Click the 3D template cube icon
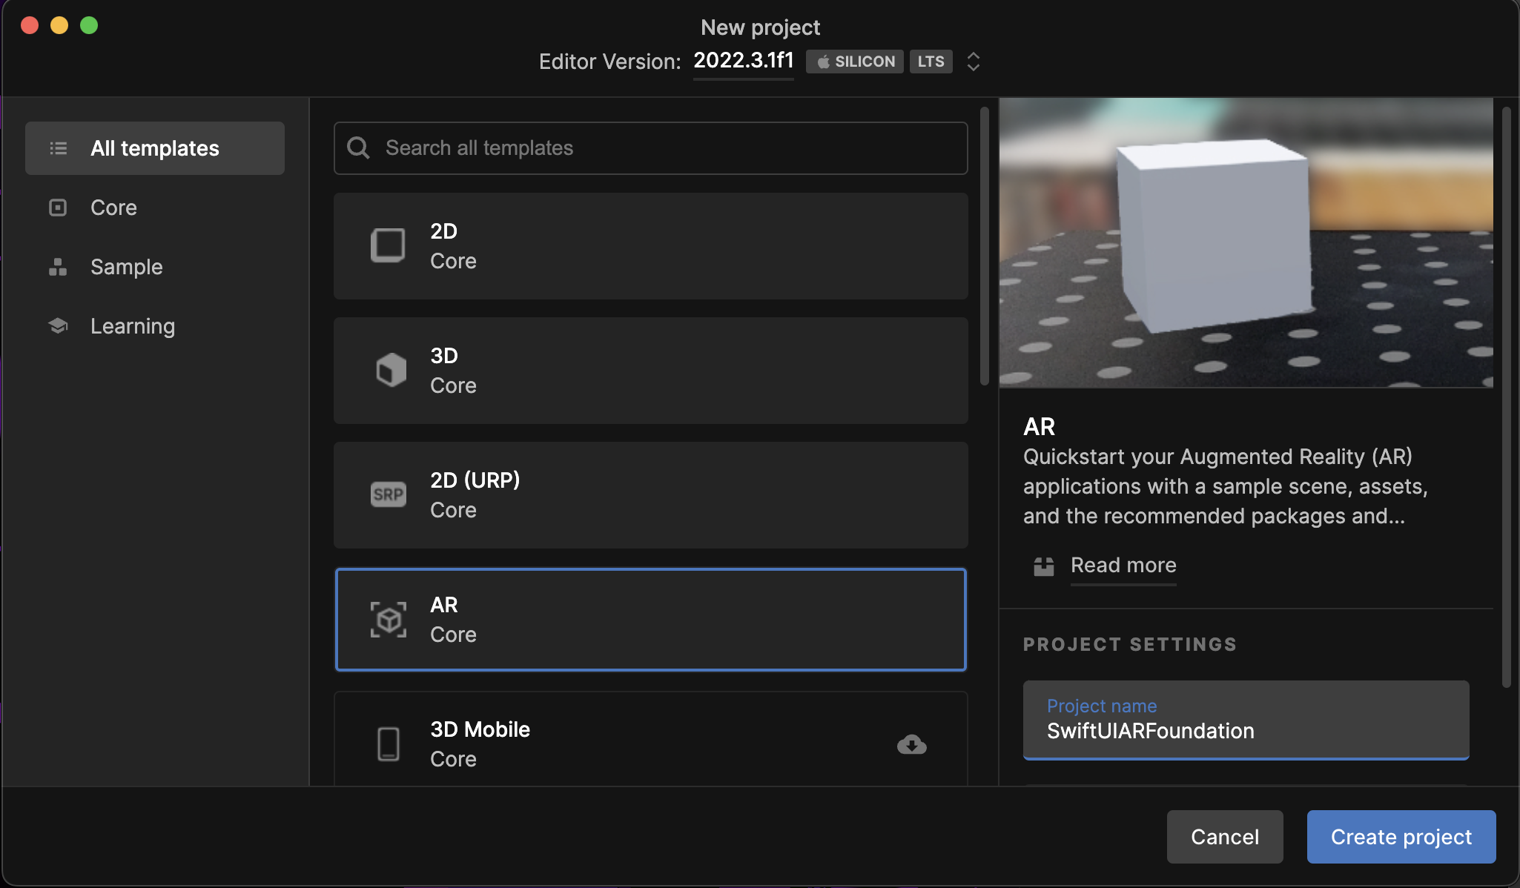 pyautogui.click(x=390, y=370)
